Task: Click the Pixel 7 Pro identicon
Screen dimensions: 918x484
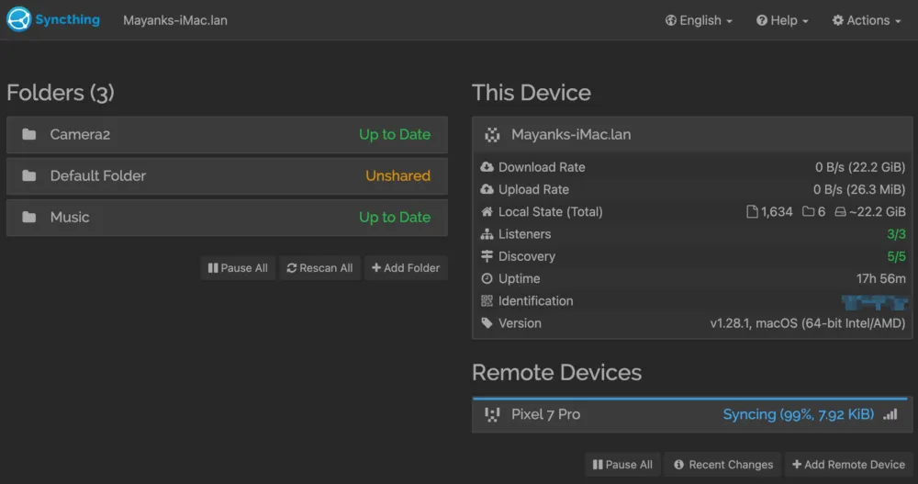Action: (492, 415)
